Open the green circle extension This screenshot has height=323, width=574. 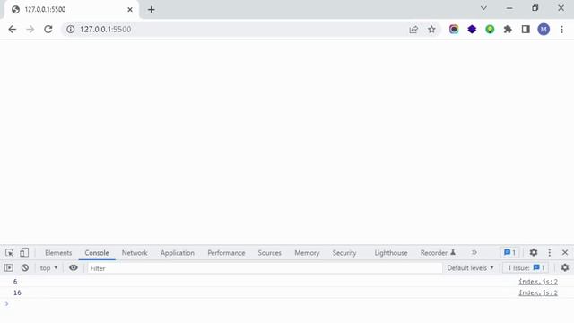490,30
